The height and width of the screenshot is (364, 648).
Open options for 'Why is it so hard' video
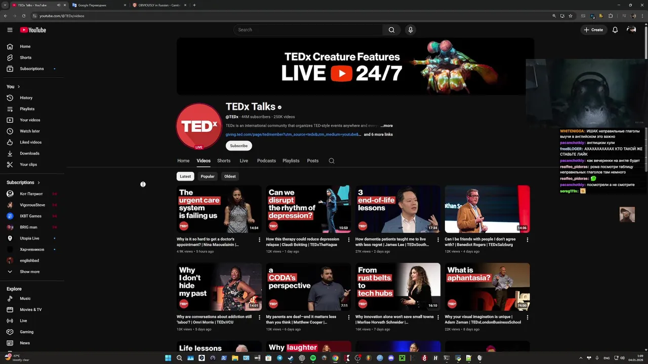click(259, 240)
